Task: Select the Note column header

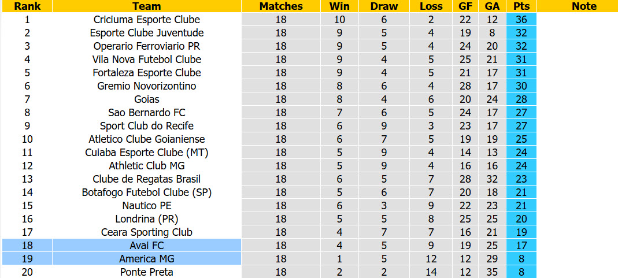Action: click(x=584, y=6)
